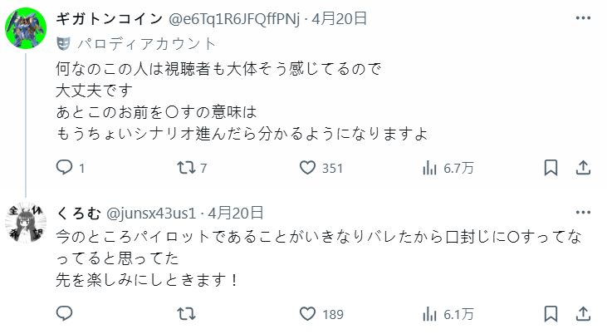Open くろむ's 4月20日 tweet timestamp
Screen dimensions: 607x334
[236, 213]
